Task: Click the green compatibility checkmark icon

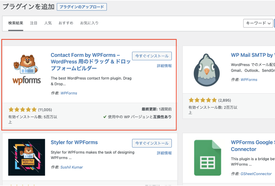Action: point(105,117)
